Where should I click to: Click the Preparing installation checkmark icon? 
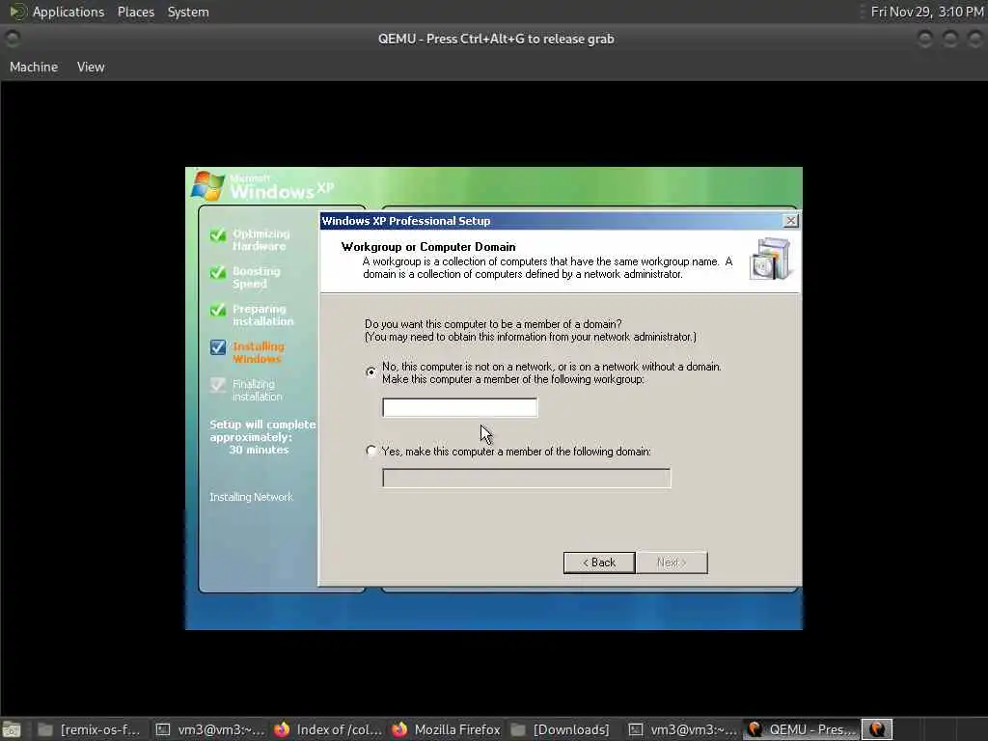(x=218, y=310)
